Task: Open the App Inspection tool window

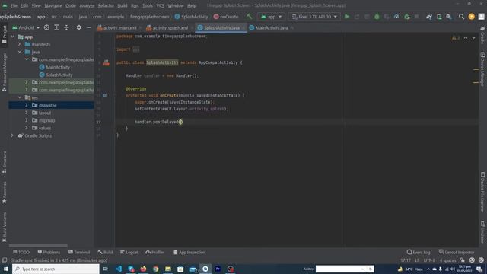Action: pos(189,252)
